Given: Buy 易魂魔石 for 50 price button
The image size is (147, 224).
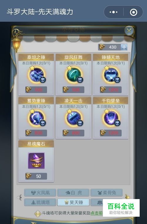Looking at the screenshot, I should (x=36, y=176).
